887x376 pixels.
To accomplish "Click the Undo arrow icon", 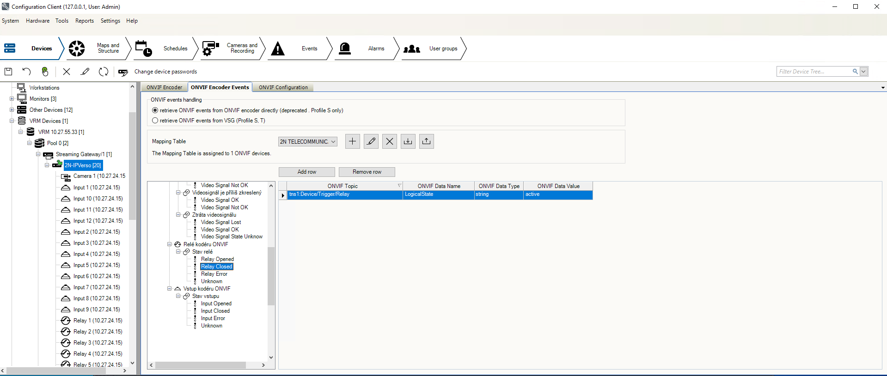I will click(x=26, y=72).
